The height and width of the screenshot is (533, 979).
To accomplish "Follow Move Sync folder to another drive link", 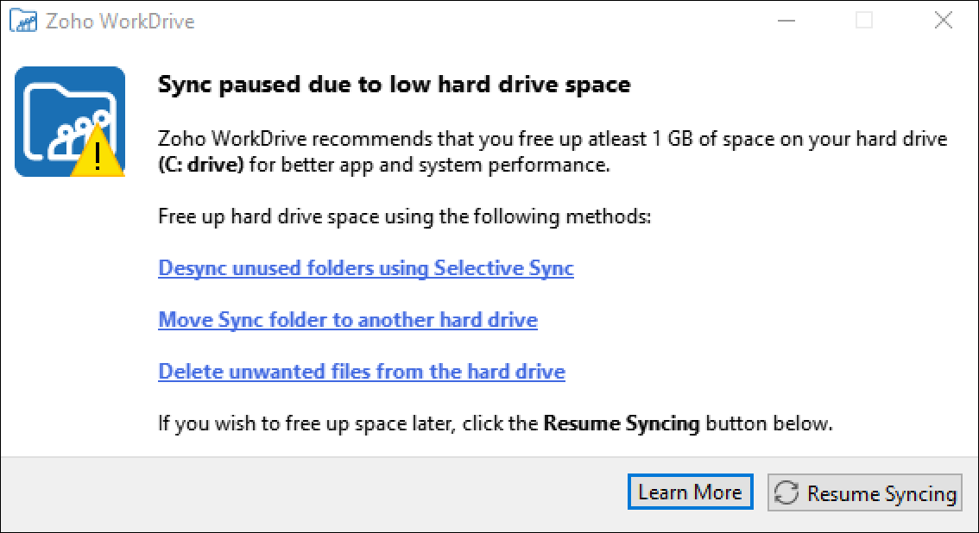I will coord(348,320).
